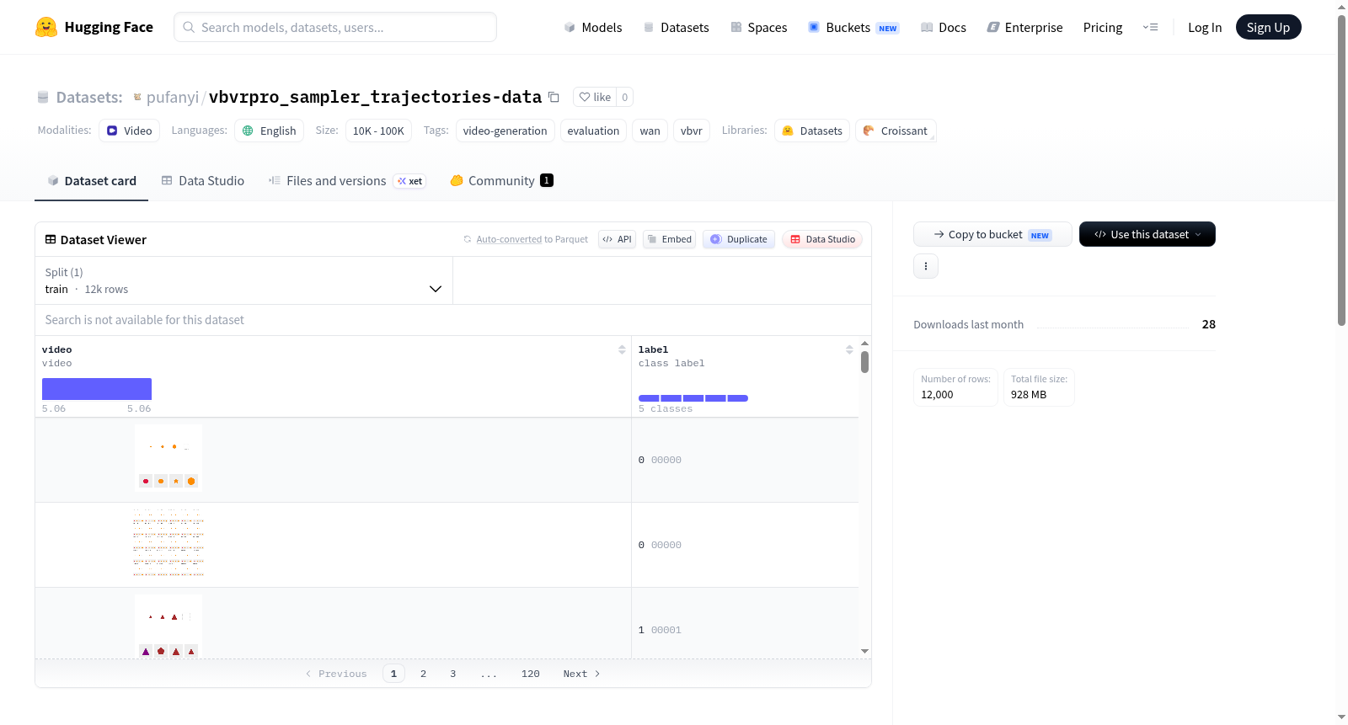Click the Log In link
Image resolution: width=1348 pixels, height=725 pixels.
(1205, 27)
